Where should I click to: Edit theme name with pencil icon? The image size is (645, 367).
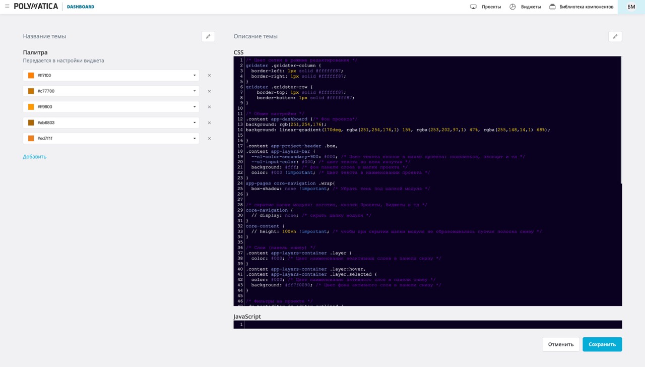208,36
